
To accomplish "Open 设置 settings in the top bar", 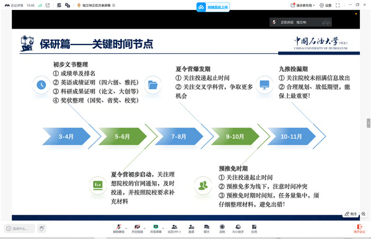I will click(x=326, y=5).
